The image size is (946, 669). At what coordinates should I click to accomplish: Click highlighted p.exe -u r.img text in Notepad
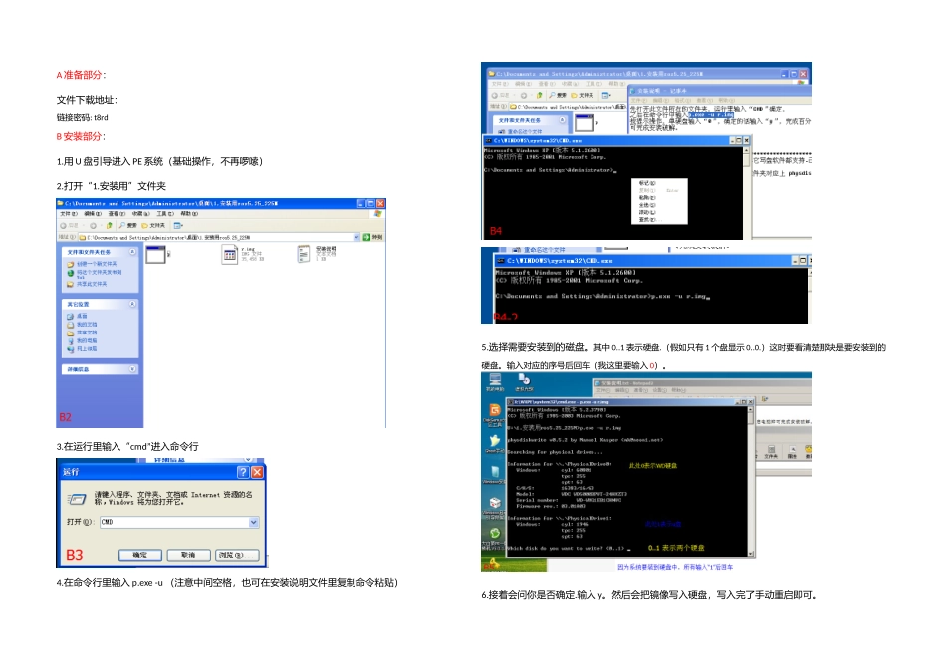[x=711, y=114]
